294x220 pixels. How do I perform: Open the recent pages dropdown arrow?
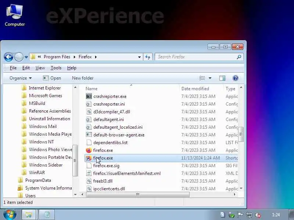(x=26, y=57)
